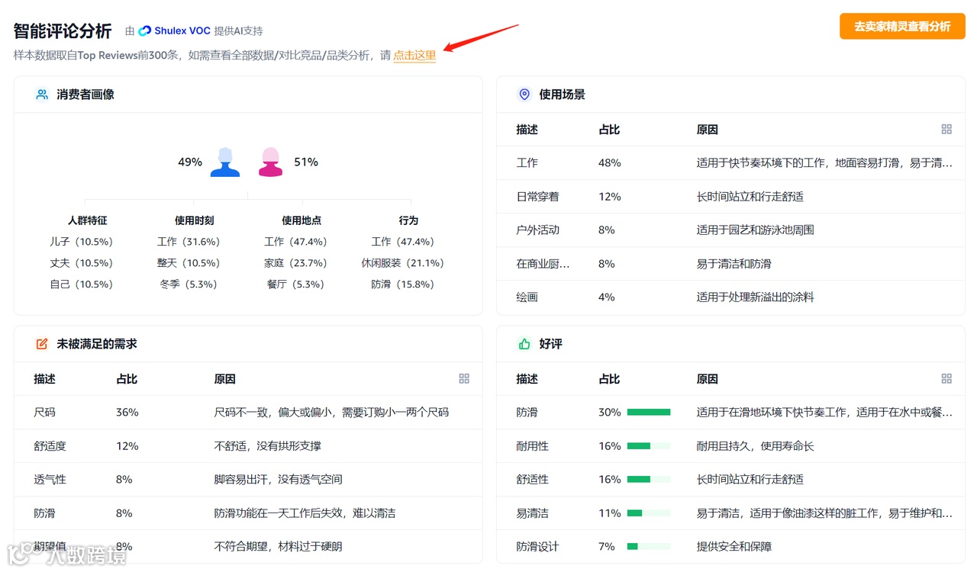Image resolution: width=977 pixels, height=572 pixels.
Task: Click 防滑（15.8%）under 行为
Action: (x=402, y=284)
